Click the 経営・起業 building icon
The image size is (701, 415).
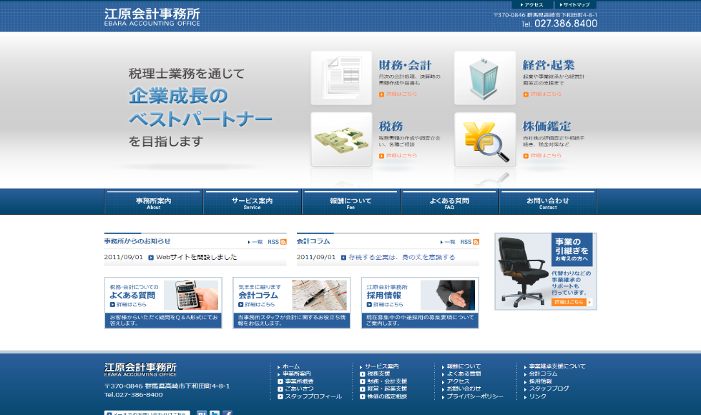click(484, 78)
